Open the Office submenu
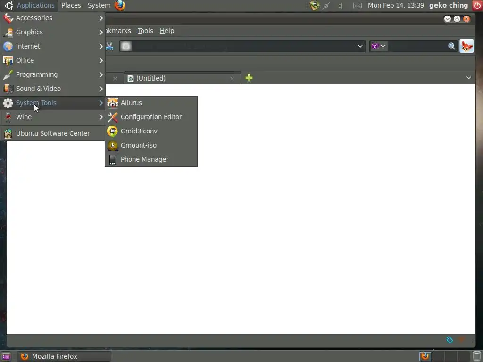Viewport: 483px width, 362px height. [x=53, y=60]
